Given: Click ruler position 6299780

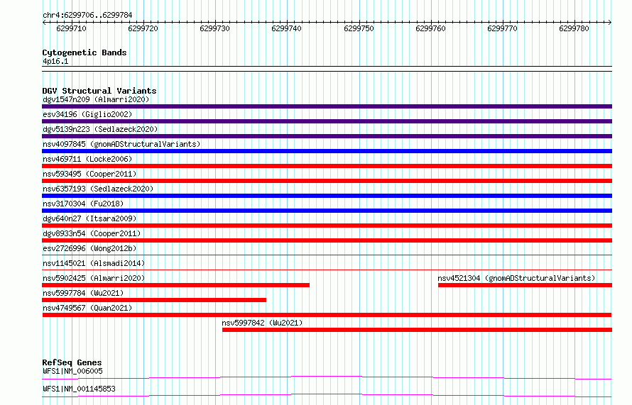Looking at the screenshot, I should [x=574, y=28].
